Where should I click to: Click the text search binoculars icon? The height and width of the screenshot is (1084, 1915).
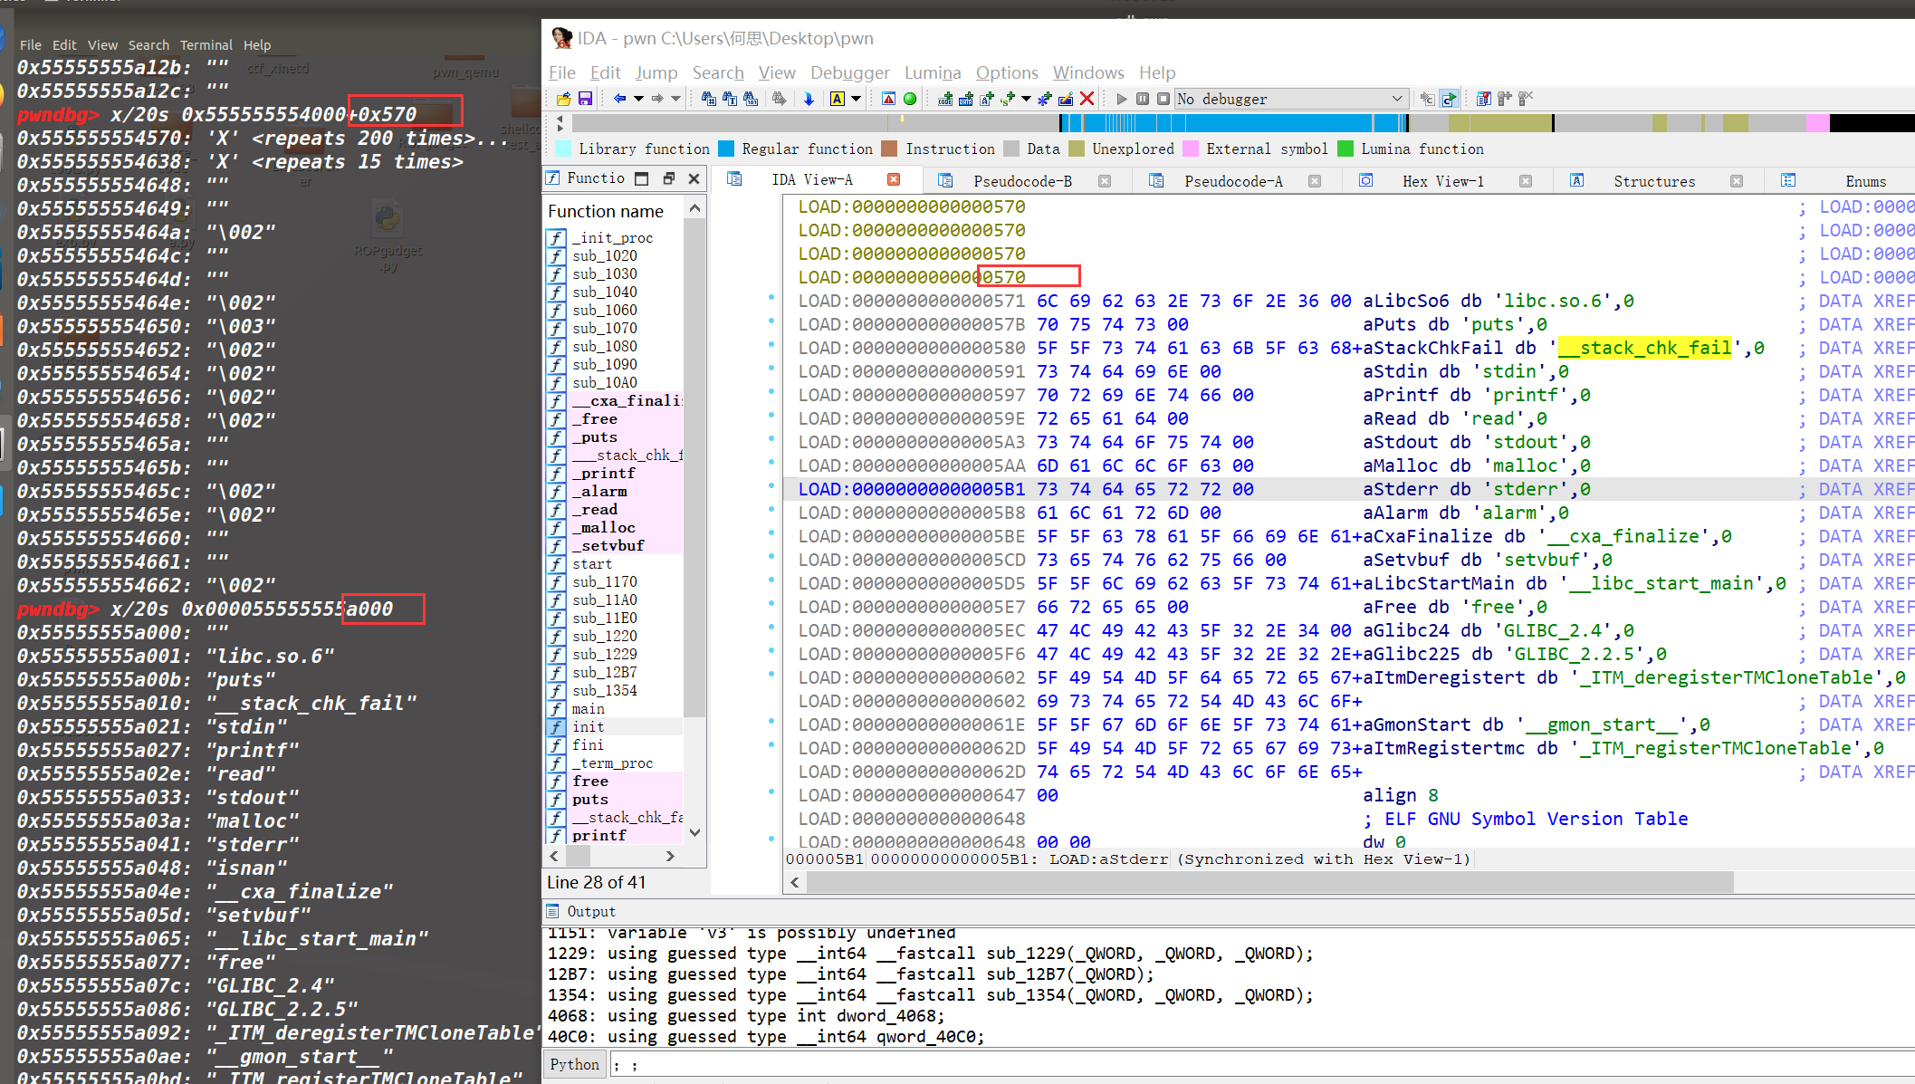(730, 99)
